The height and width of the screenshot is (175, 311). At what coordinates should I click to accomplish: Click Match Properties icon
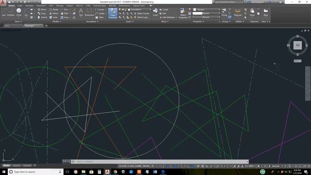tap(183, 14)
